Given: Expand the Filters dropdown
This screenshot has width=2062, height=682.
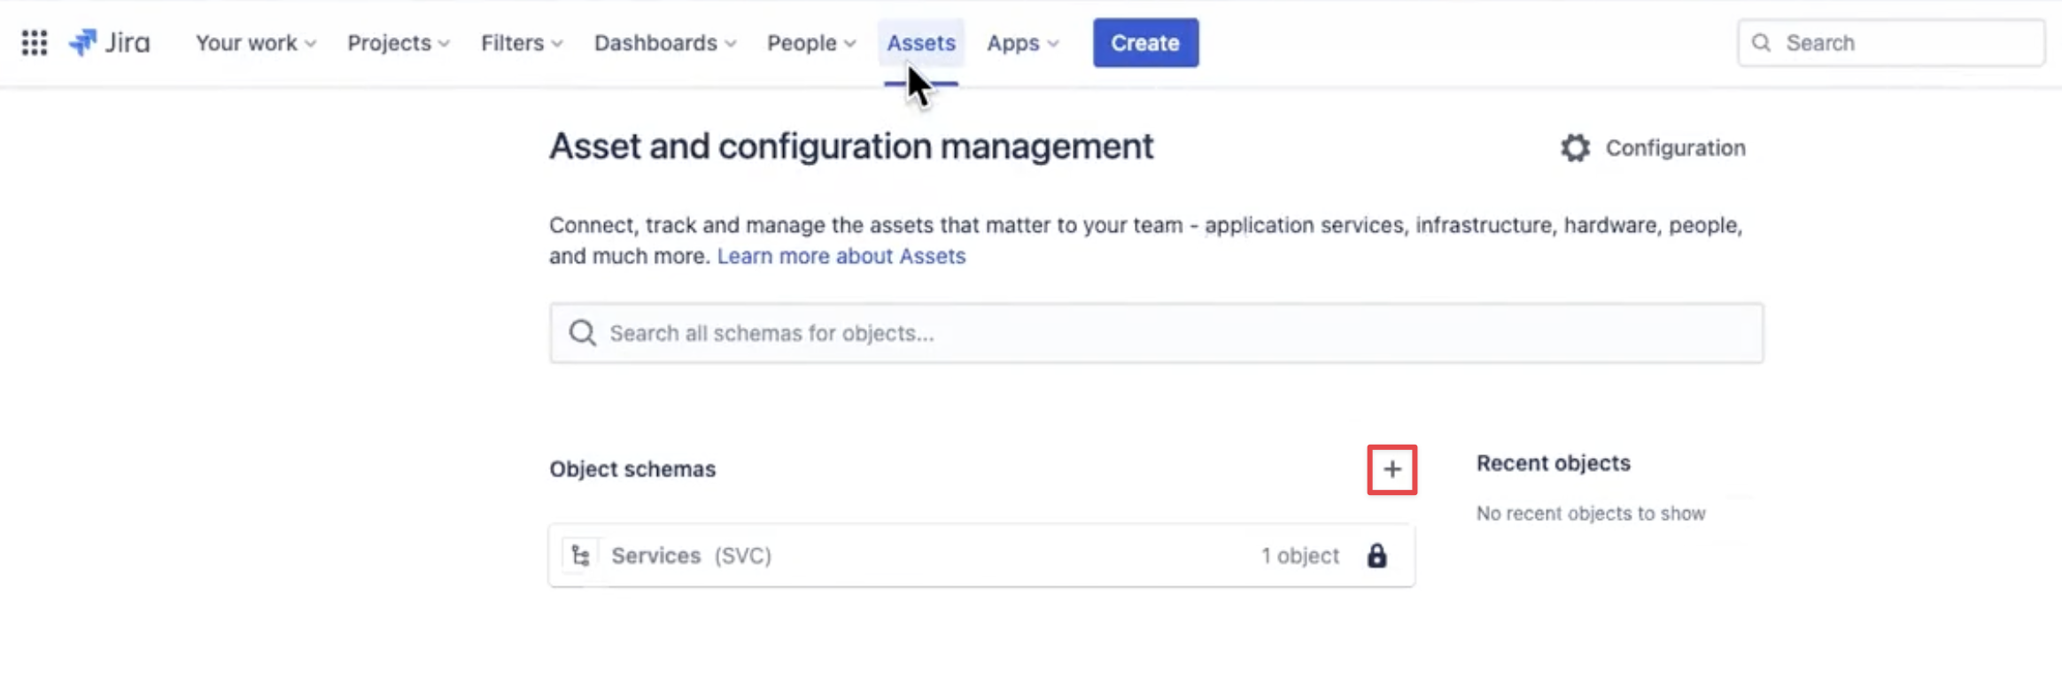Looking at the screenshot, I should (521, 43).
